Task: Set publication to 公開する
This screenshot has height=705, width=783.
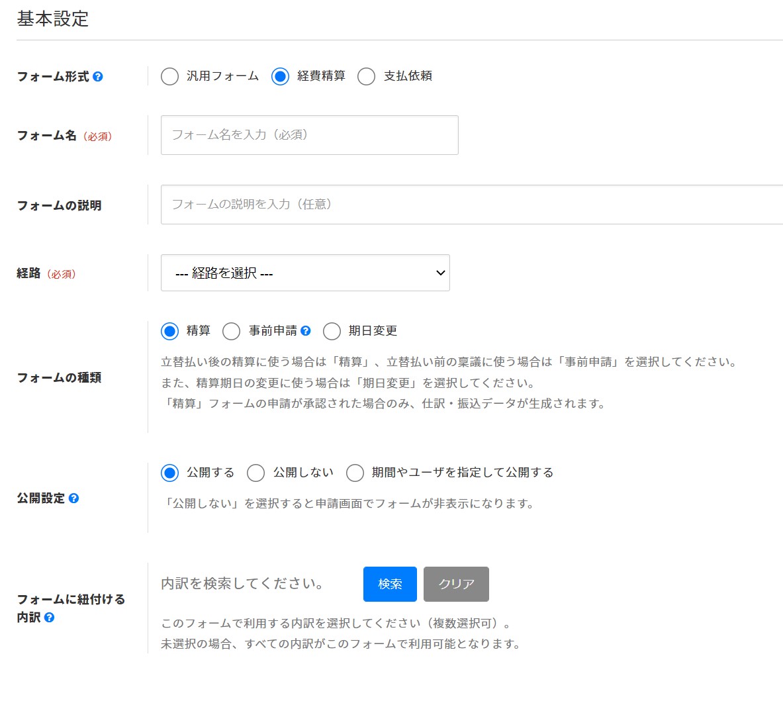Action: point(170,473)
